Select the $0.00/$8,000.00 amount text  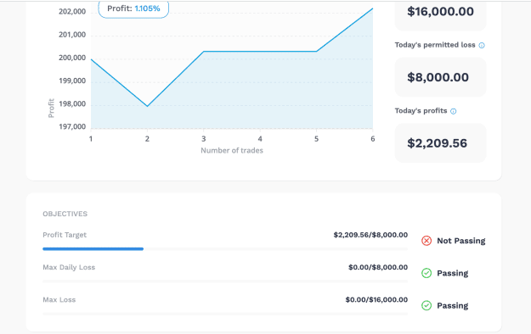[378, 267]
